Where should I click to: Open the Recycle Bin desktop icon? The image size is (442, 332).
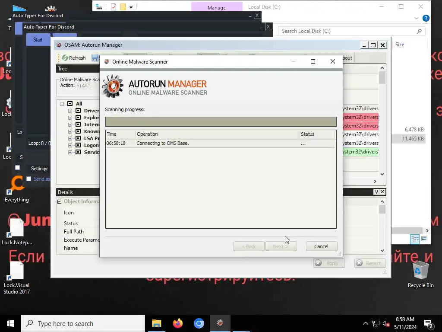pos(420,275)
